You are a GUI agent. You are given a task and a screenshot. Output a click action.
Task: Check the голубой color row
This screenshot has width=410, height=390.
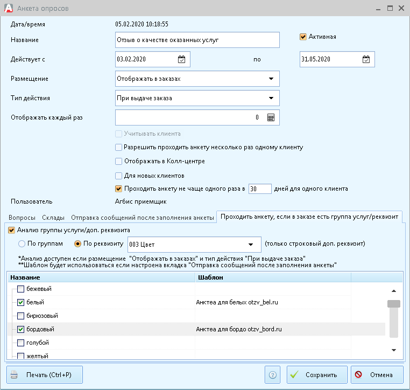pyautogui.click(x=20, y=343)
